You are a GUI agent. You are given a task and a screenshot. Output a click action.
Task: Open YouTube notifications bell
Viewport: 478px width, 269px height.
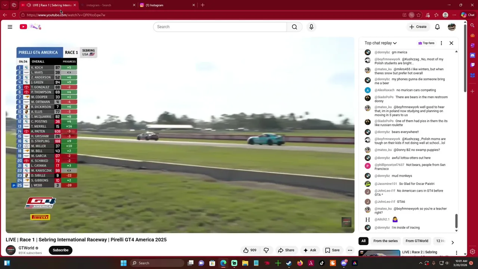tap(437, 27)
